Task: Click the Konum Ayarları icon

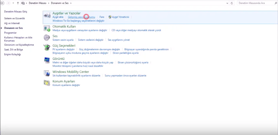Action: pos(47,83)
